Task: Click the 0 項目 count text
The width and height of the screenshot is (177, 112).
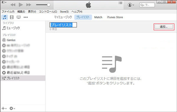Action: 53,29
